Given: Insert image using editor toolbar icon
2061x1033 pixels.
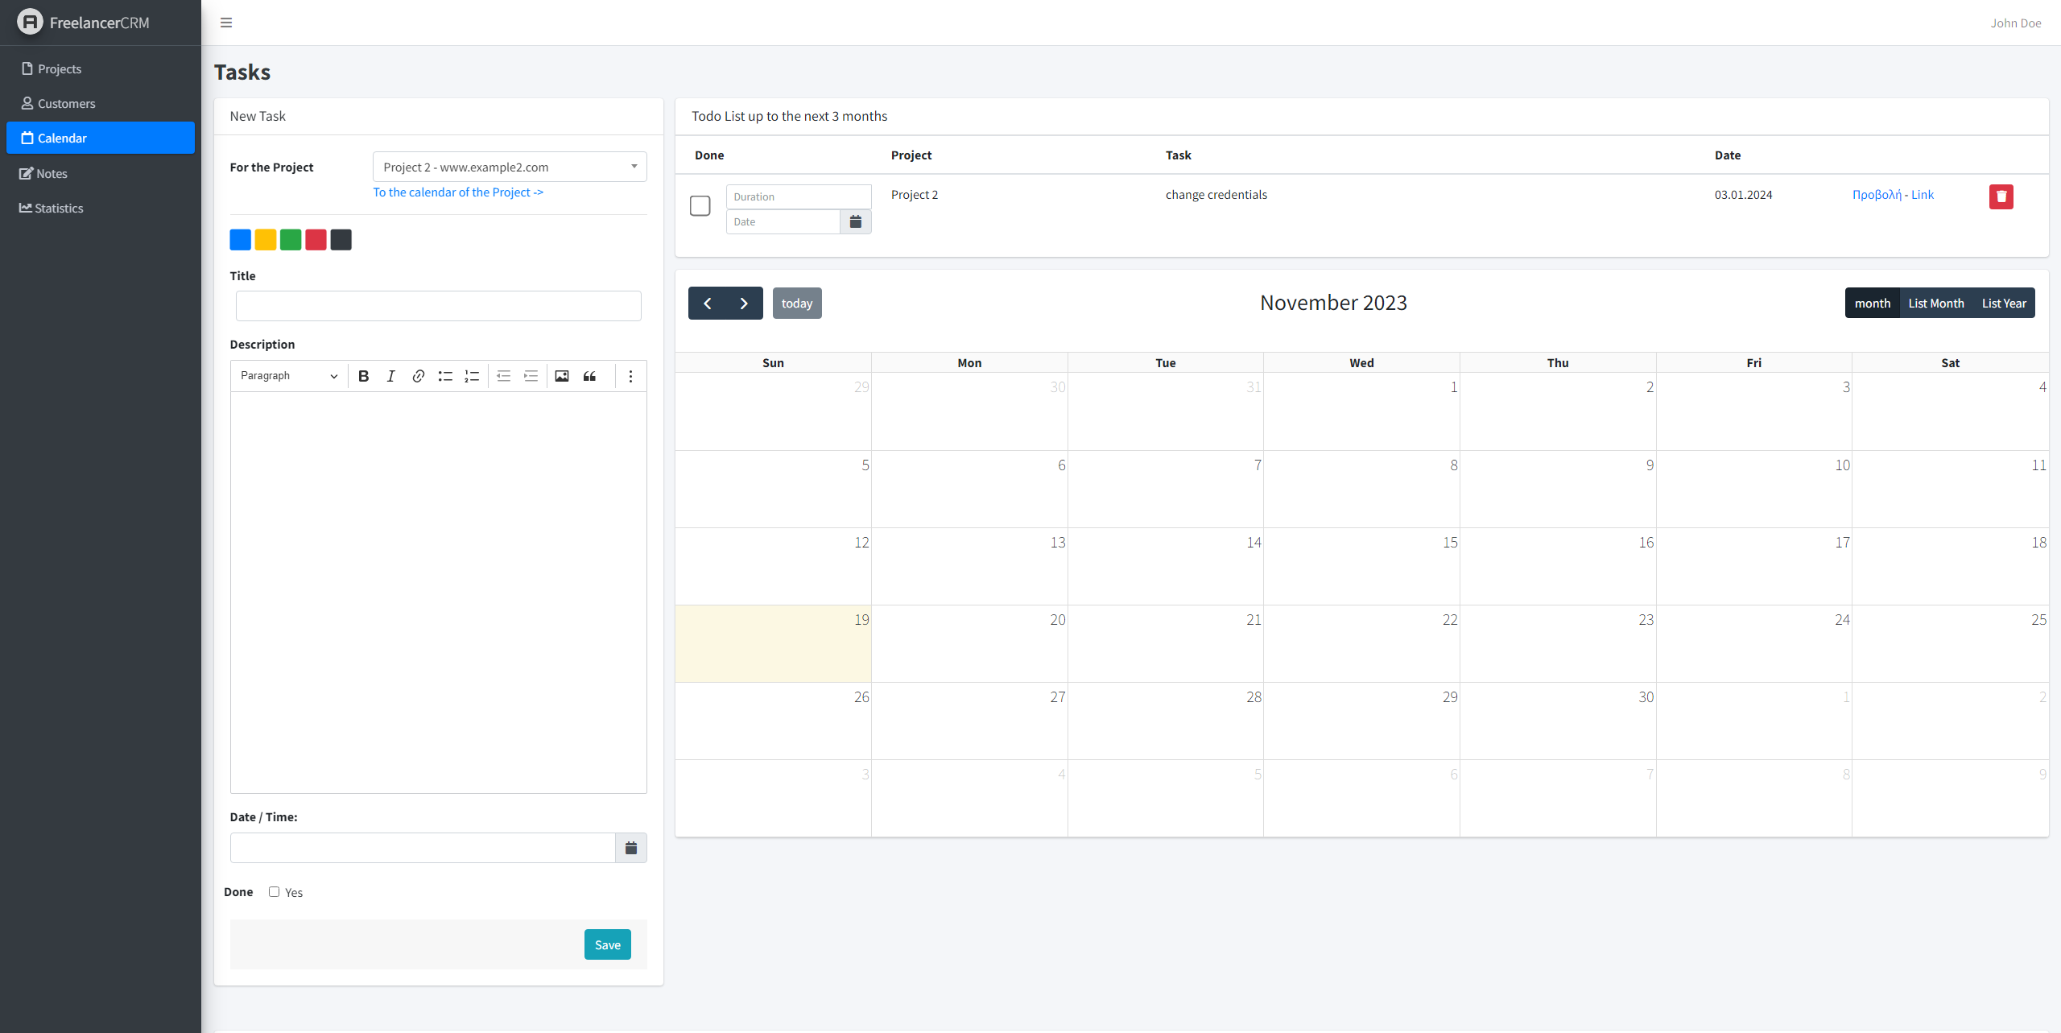Looking at the screenshot, I should (562, 376).
